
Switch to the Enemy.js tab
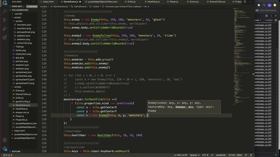click(192, 2)
